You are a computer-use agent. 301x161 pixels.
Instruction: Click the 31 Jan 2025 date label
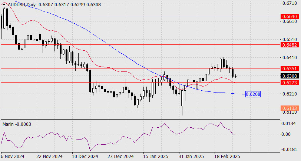point(191,157)
